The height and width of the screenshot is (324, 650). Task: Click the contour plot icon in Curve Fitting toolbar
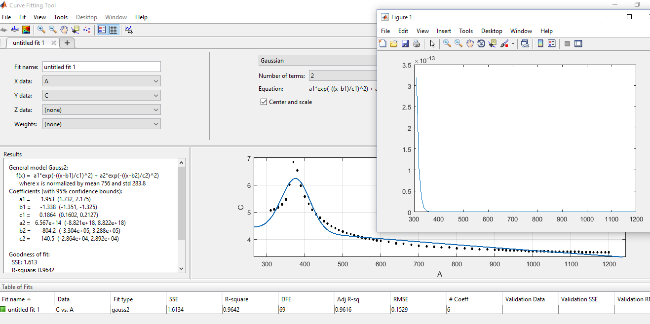(x=26, y=30)
